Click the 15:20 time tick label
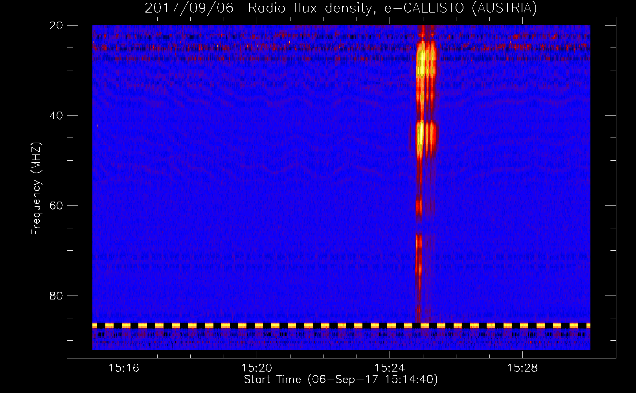 coord(257,368)
